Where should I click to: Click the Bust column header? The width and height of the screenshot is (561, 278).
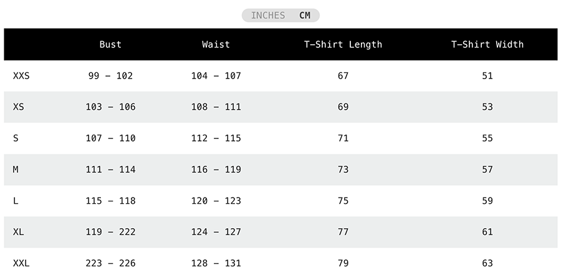[110, 44]
